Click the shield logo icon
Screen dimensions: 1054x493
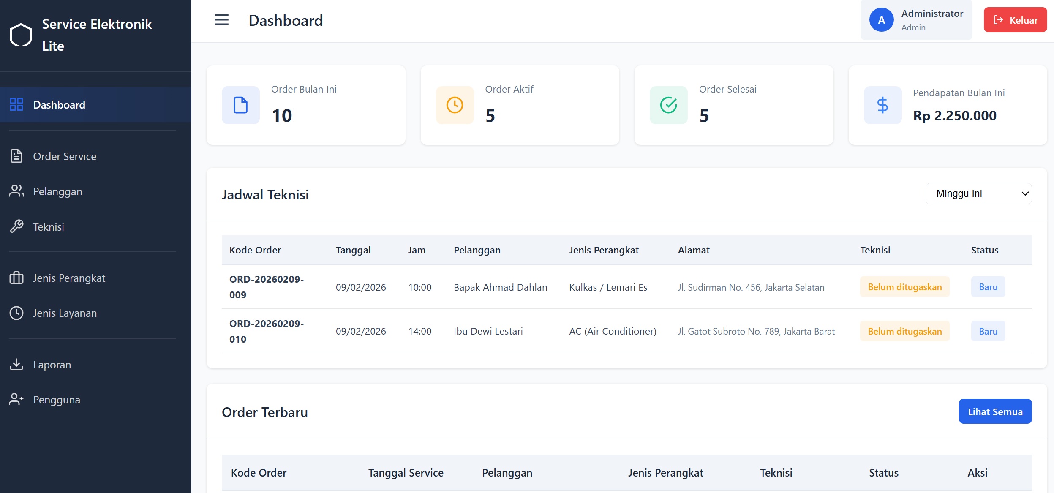coord(21,35)
